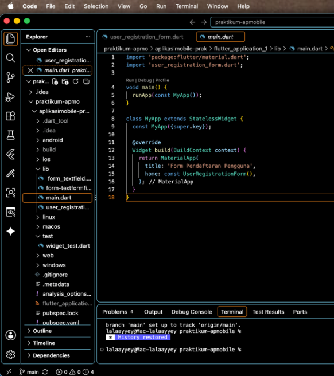Viewport: 334px width, 376px height.
Task: Open Explorer more actions ellipsis
Action: click(88, 37)
